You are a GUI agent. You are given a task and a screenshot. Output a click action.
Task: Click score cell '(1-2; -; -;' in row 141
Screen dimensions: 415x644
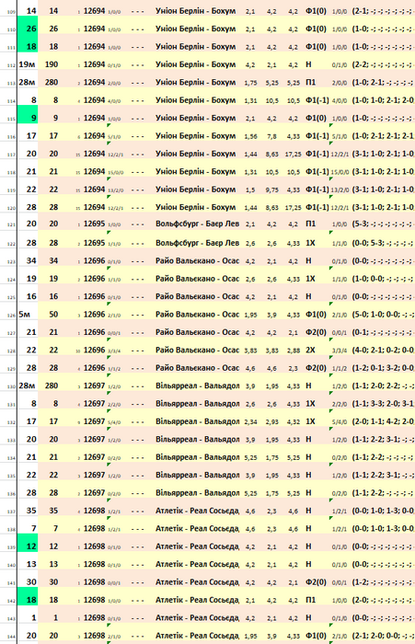pos(383,582)
